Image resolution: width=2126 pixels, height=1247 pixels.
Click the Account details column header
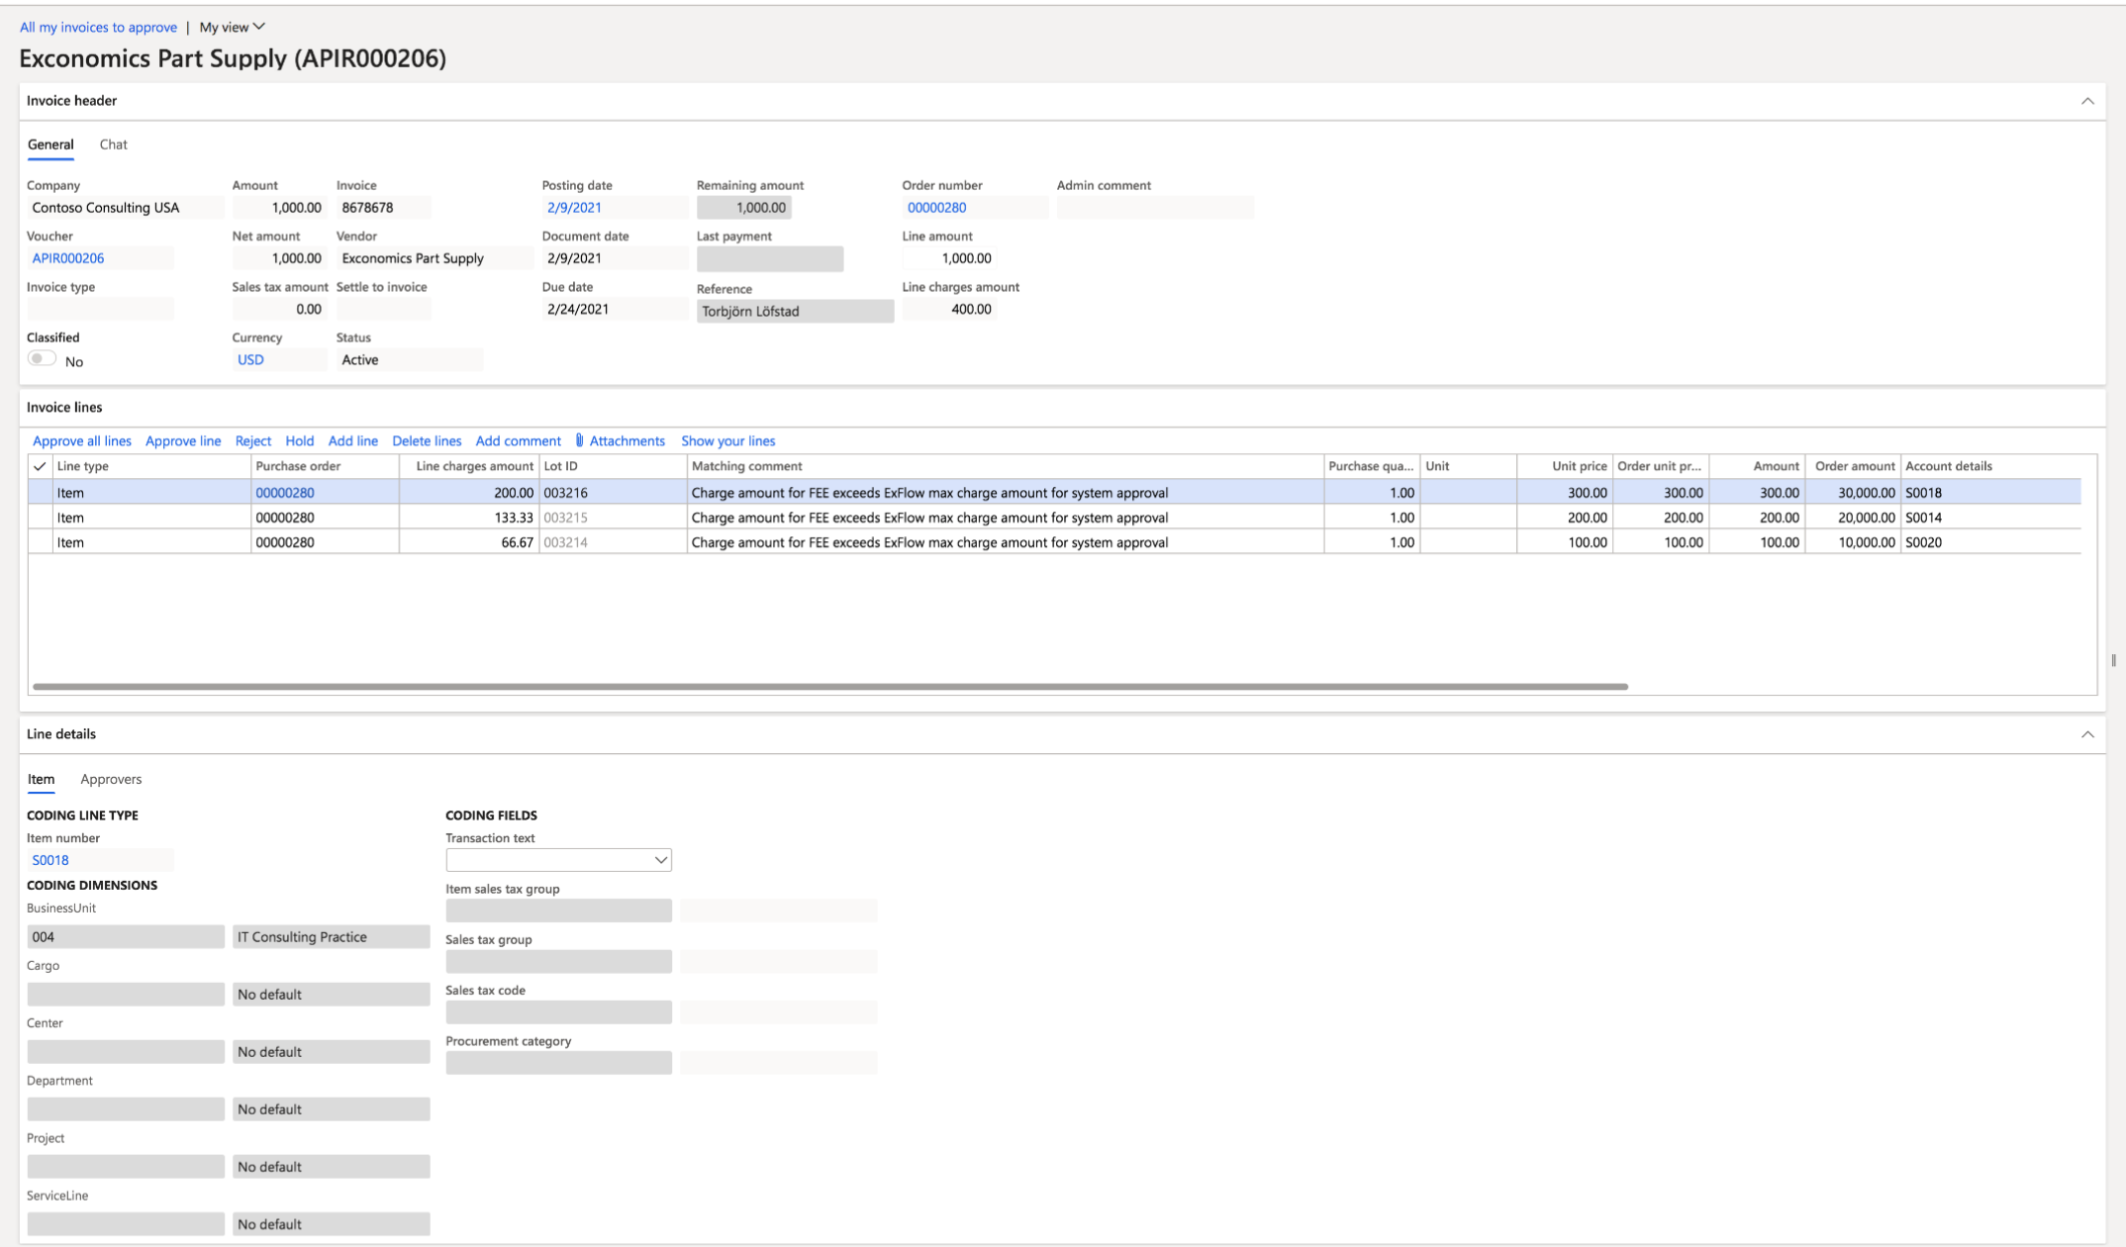[1990, 466]
